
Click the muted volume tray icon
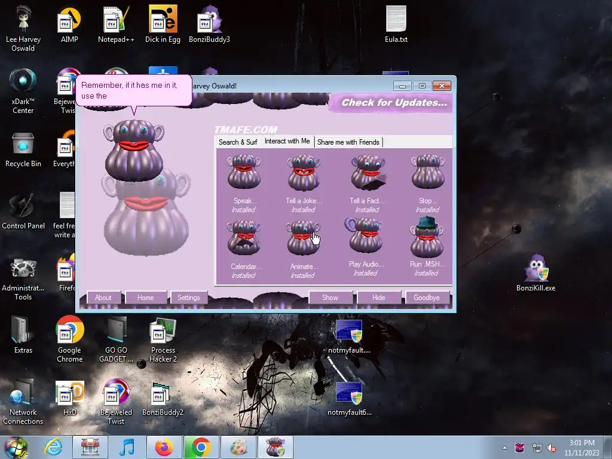(552, 448)
